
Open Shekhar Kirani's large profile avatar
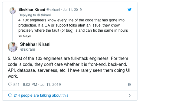(13, 47)
